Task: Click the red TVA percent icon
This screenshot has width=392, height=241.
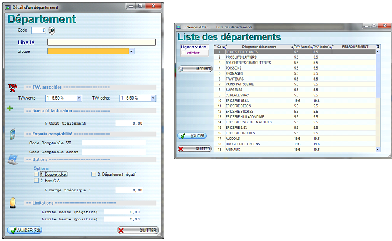Action: (x=13, y=88)
